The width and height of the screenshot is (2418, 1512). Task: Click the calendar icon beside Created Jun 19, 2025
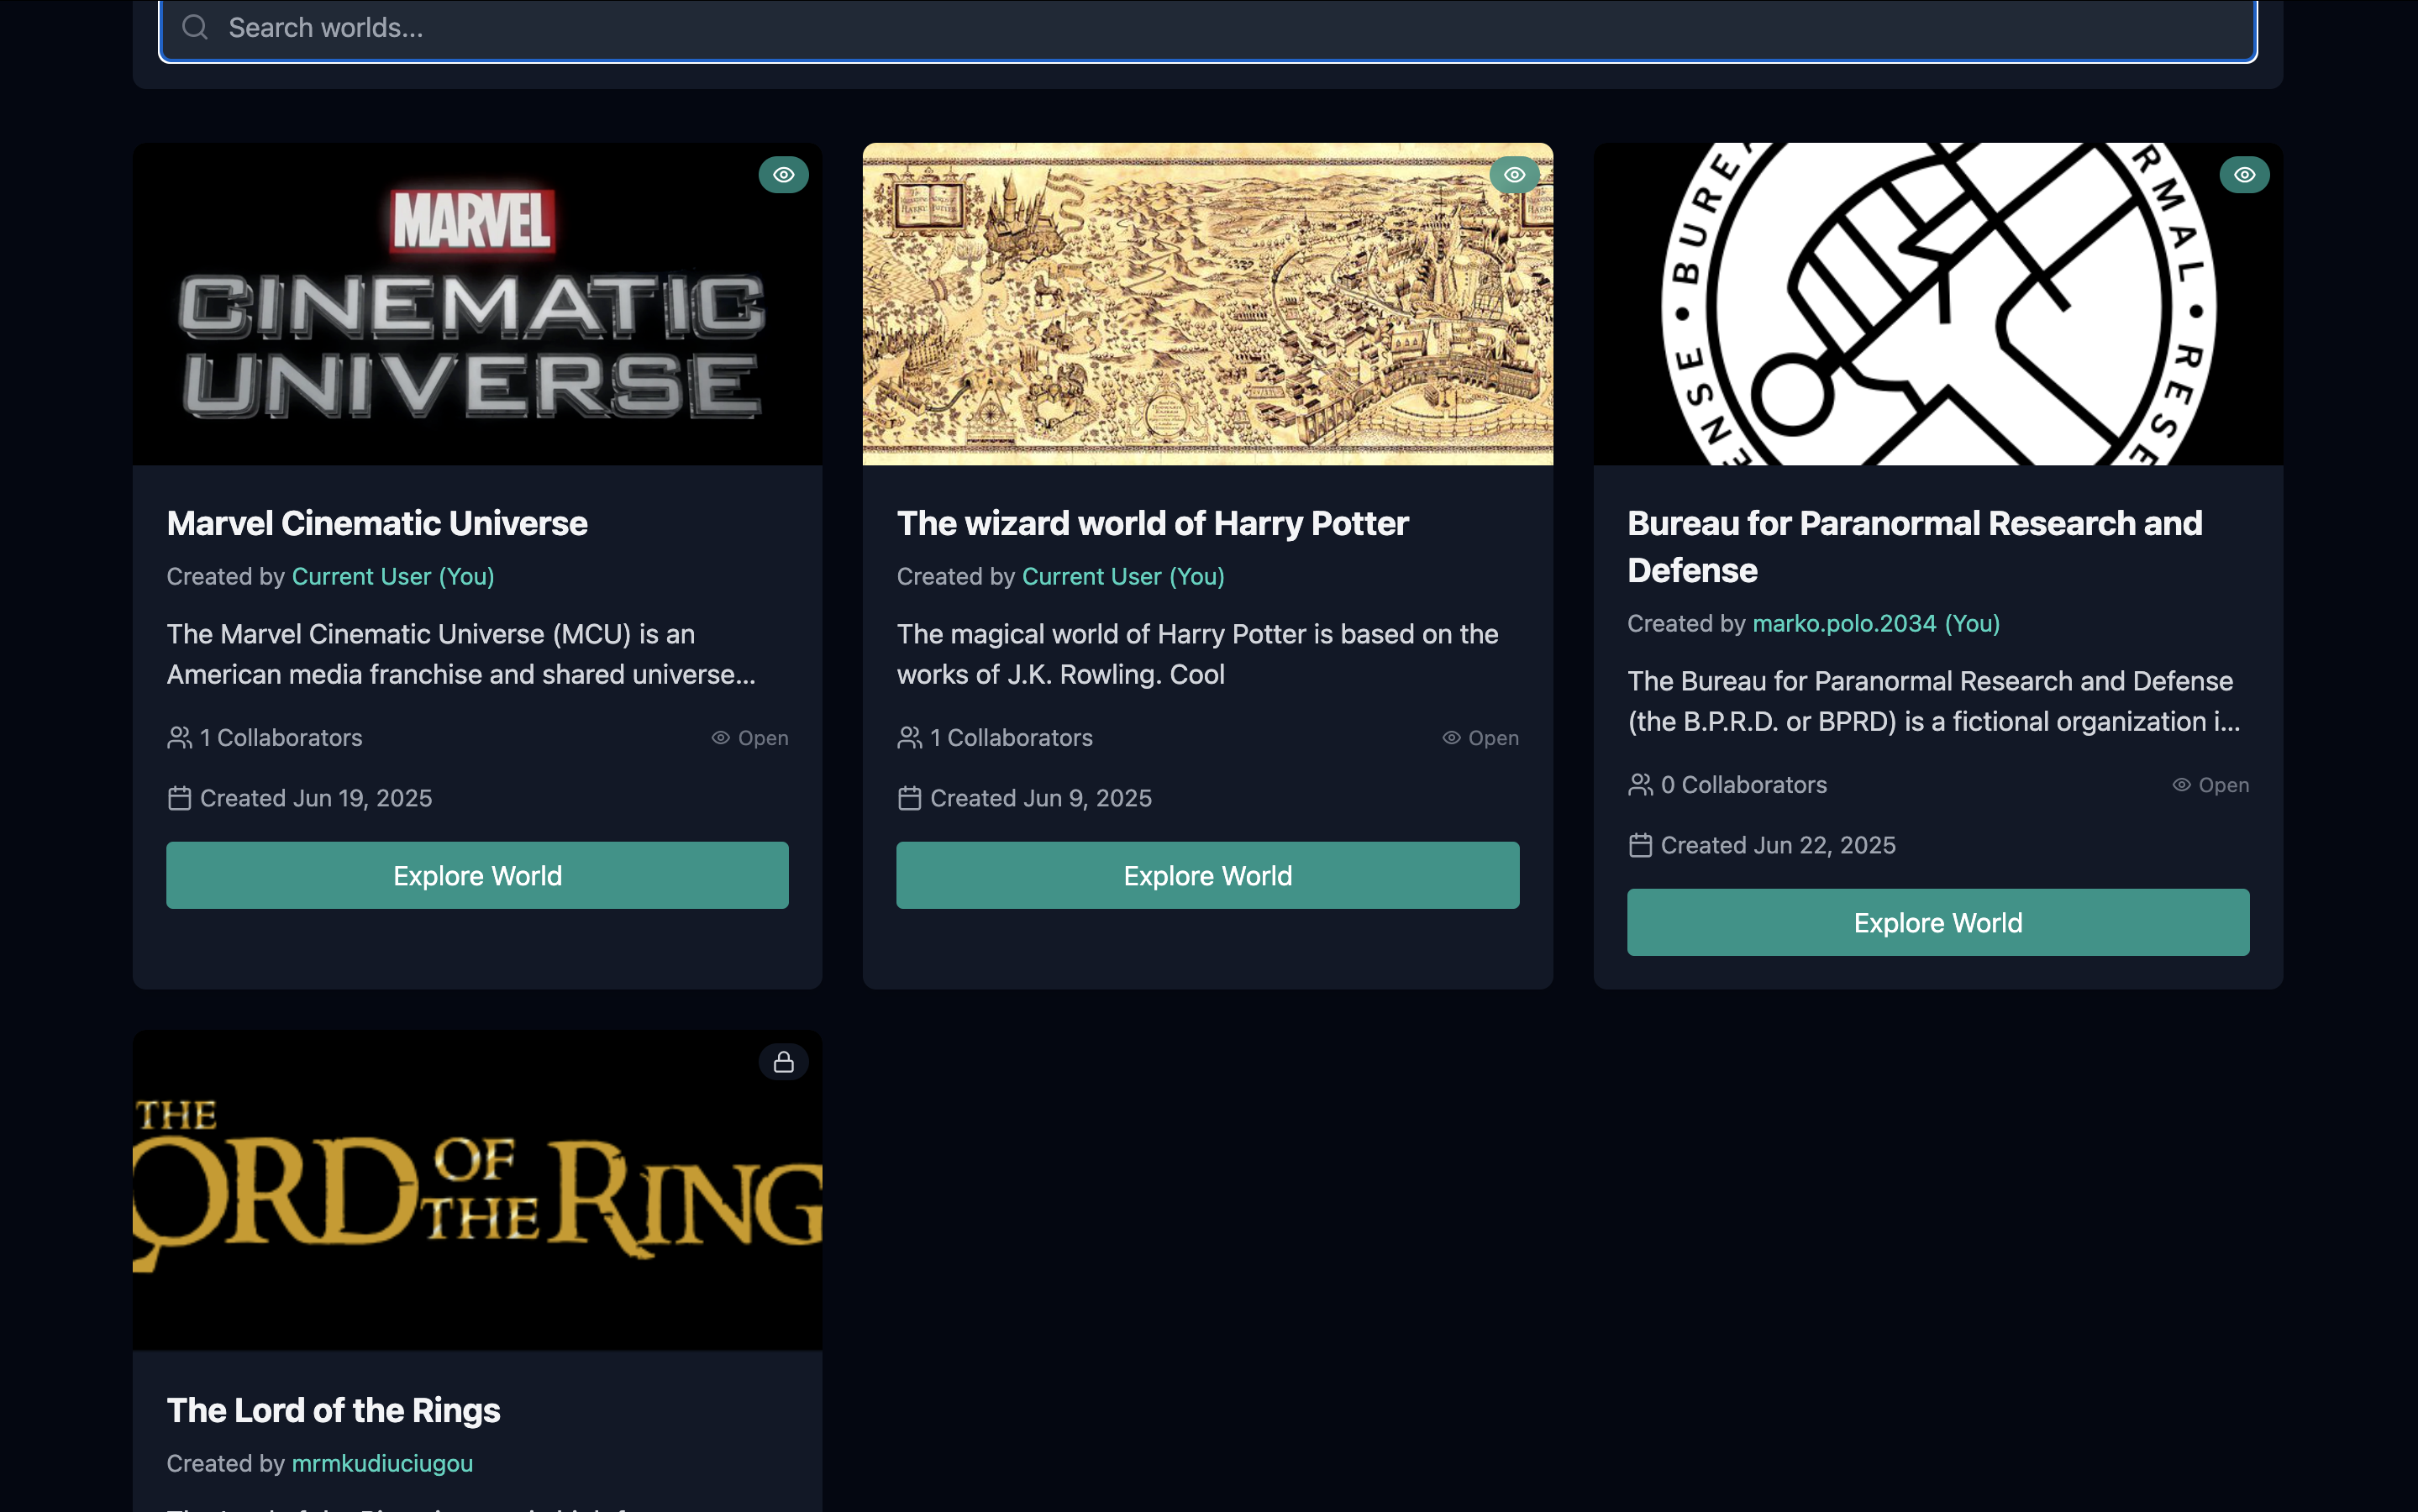point(179,798)
